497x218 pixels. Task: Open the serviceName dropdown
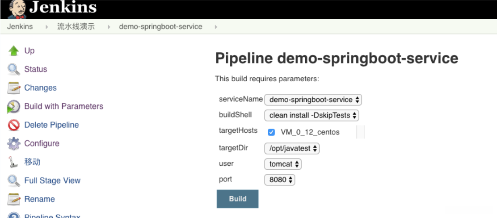click(313, 100)
